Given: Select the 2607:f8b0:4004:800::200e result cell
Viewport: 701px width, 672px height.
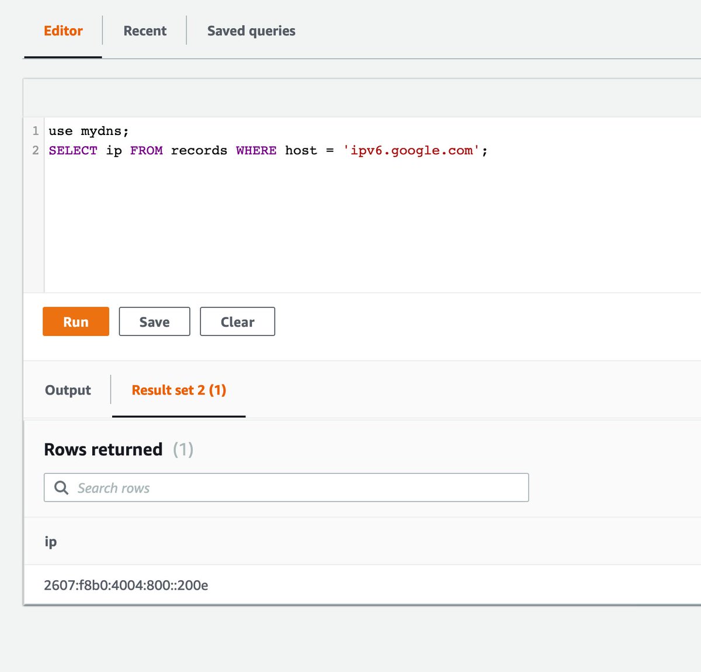Looking at the screenshot, I should pos(126,585).
